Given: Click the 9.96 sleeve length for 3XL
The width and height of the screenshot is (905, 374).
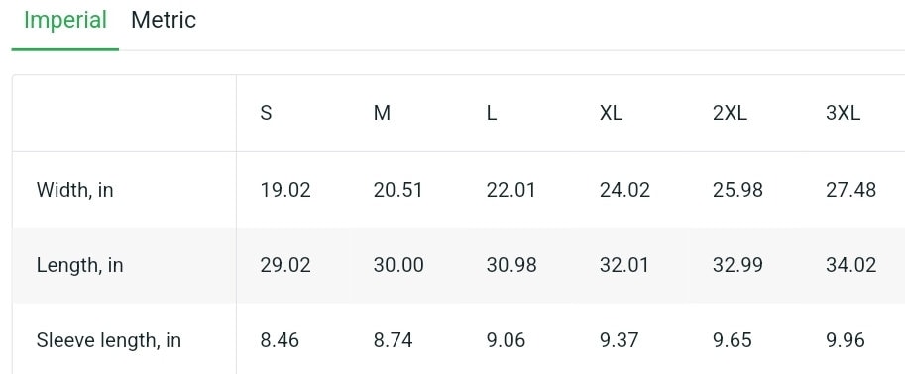Looking at the screenshot, I should (845, 340).
